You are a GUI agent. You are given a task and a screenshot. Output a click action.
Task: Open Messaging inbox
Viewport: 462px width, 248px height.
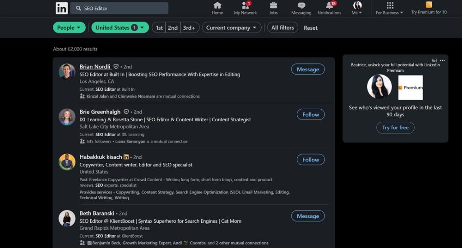point(301,8)
